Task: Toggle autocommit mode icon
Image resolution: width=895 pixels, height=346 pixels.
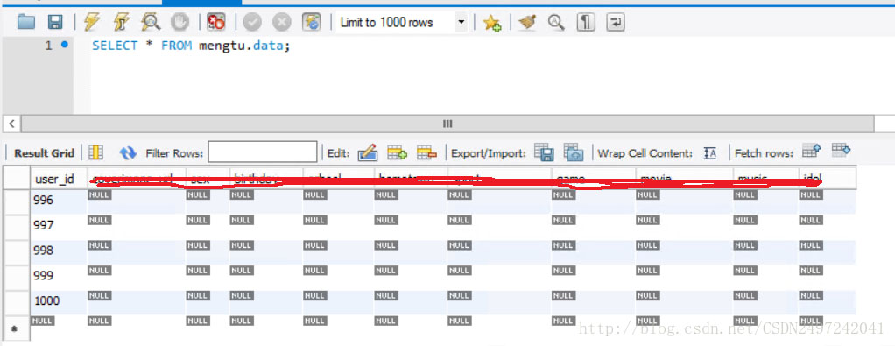Action: tap(311, 22)
